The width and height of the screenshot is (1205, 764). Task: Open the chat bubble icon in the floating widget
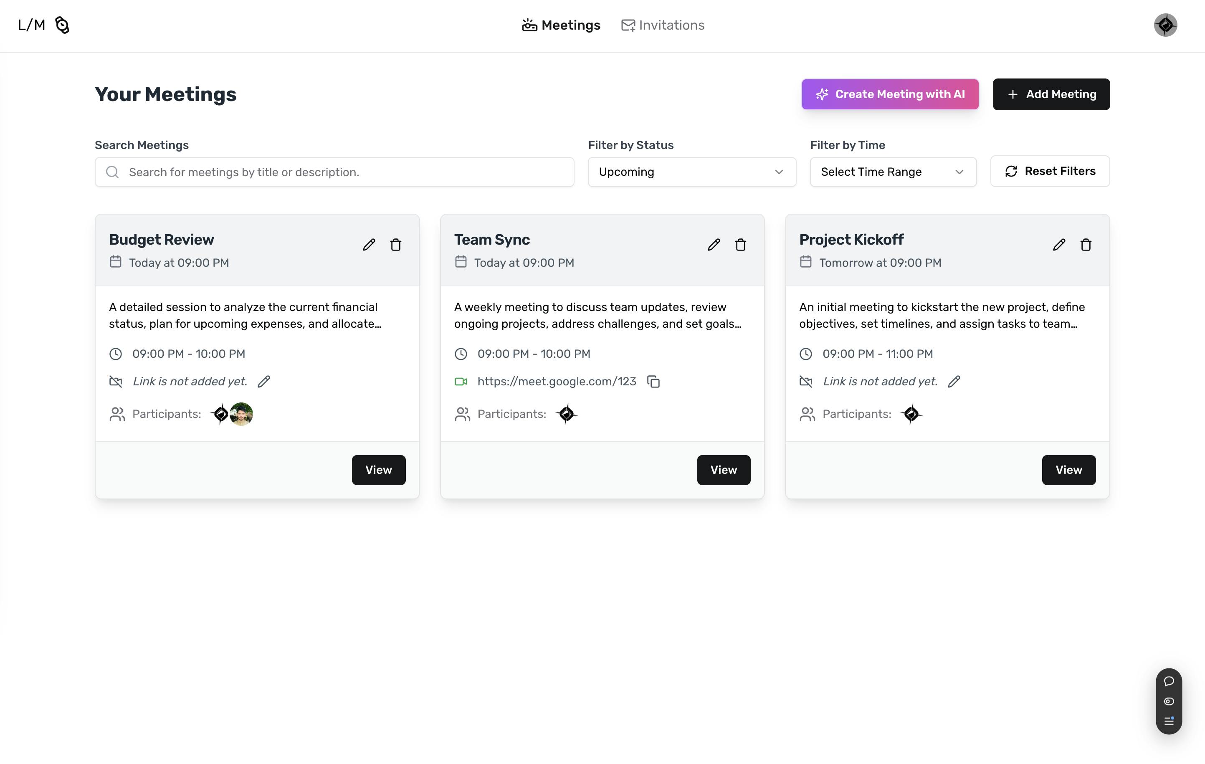1169,681
